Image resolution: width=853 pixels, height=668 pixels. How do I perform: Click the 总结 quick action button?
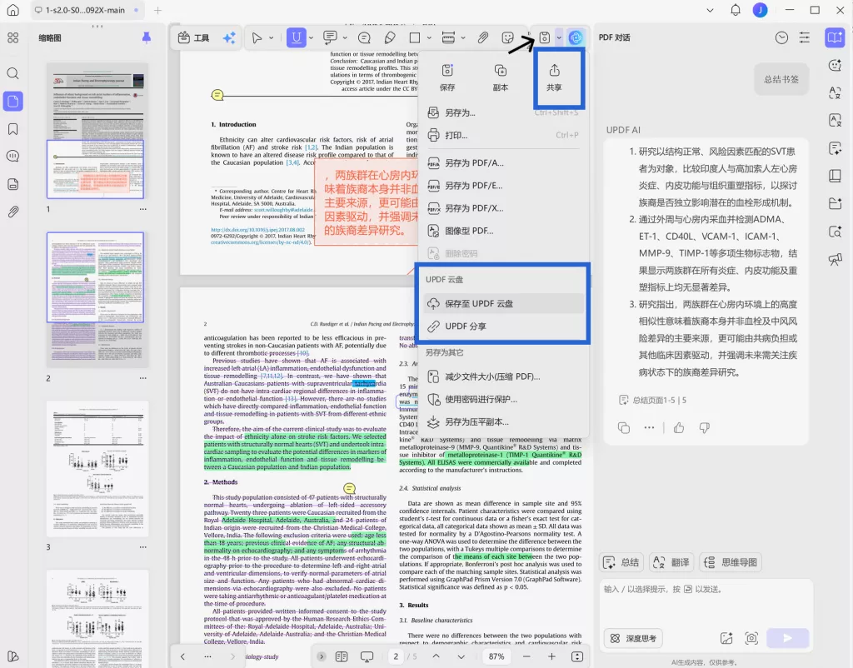coord(621,562)
